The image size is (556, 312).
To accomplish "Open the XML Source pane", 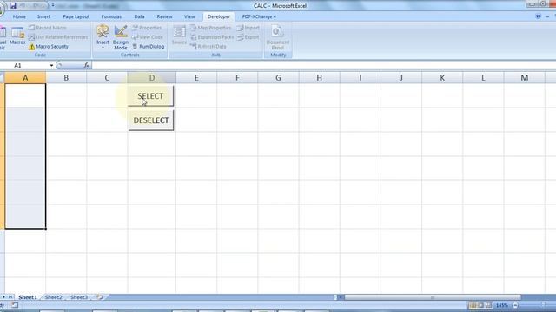I will point(179,36).
